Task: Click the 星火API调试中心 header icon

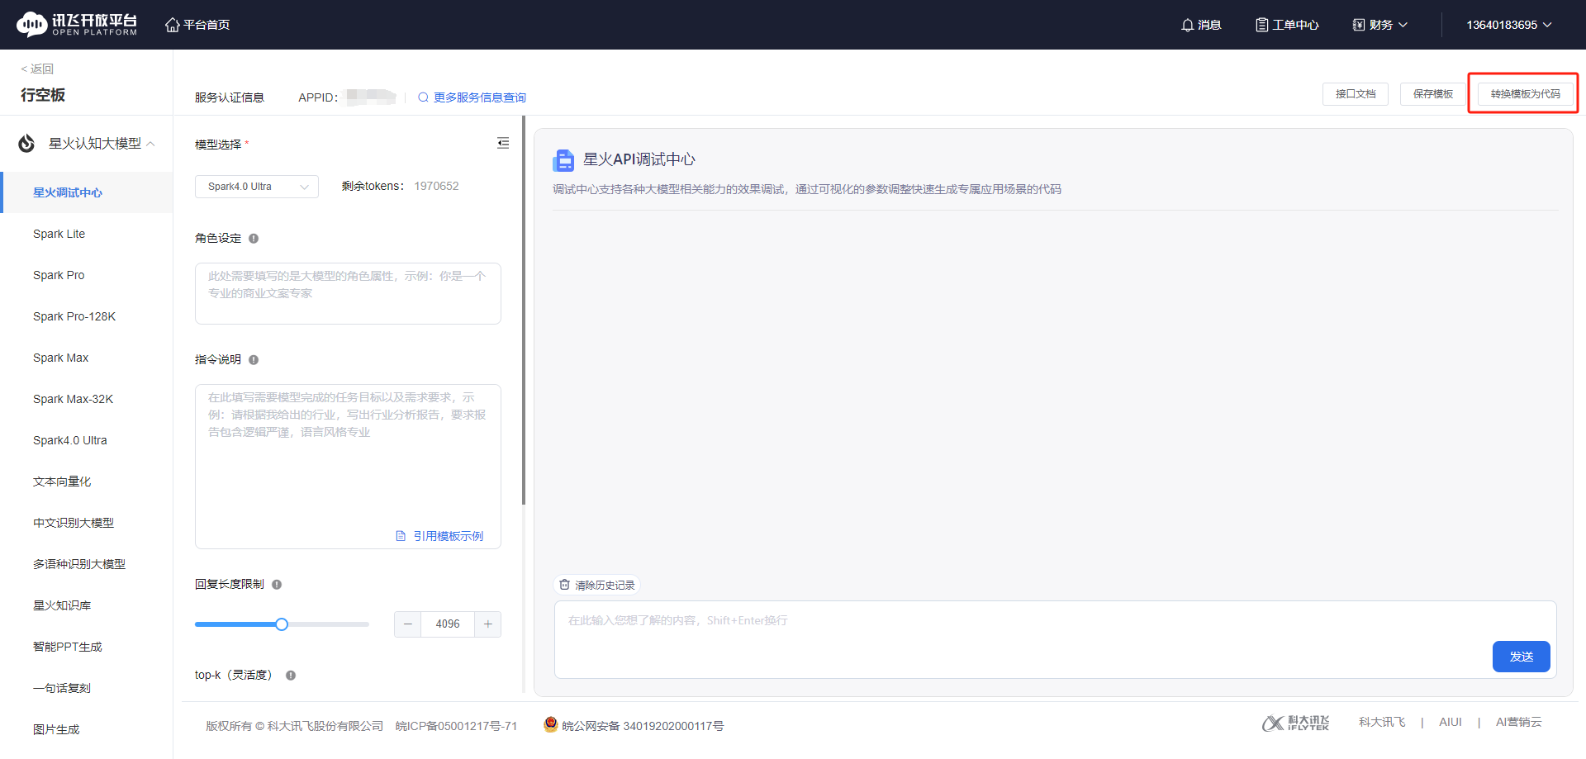Action: click(x=563, y=159)
